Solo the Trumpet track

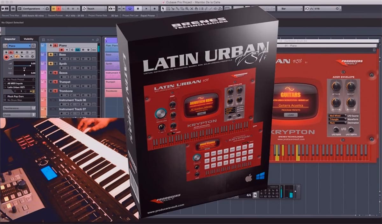pos(55,82)
